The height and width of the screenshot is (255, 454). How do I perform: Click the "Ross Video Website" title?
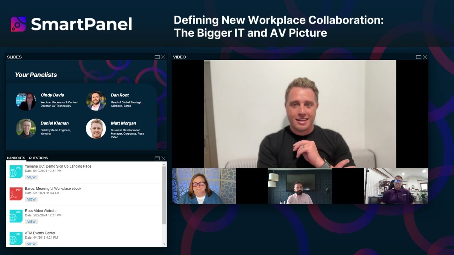[40, 211]
